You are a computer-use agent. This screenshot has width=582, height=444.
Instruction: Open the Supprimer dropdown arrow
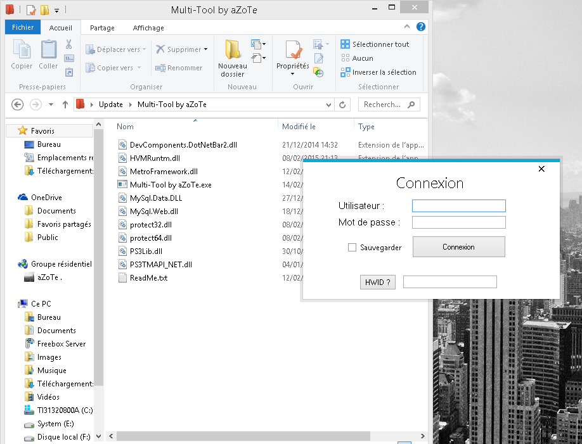(x=205, y=49)
